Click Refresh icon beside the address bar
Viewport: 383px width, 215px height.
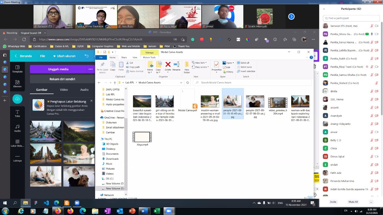point(188,83)
